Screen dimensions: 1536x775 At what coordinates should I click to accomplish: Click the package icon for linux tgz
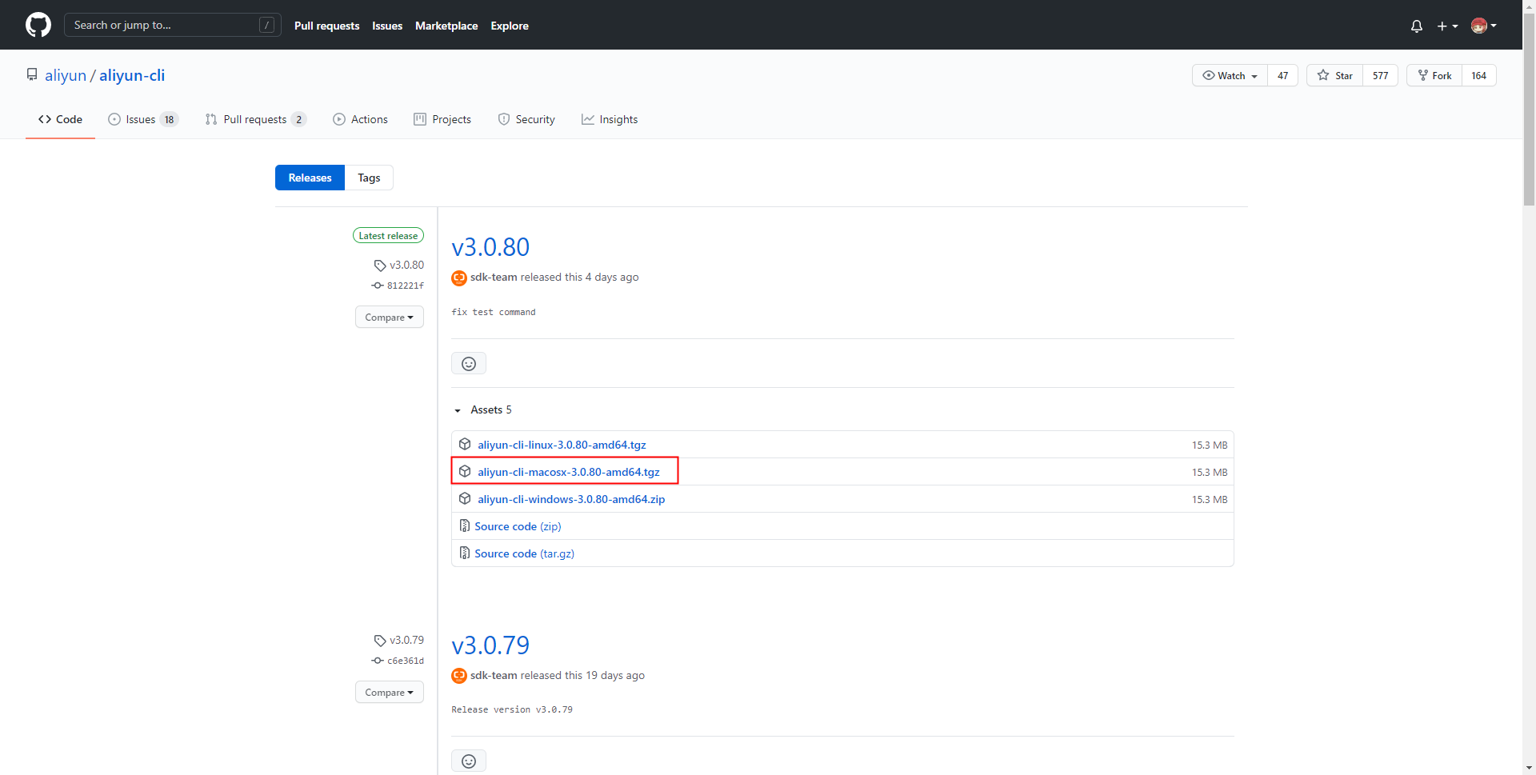[x=465, y=444]
